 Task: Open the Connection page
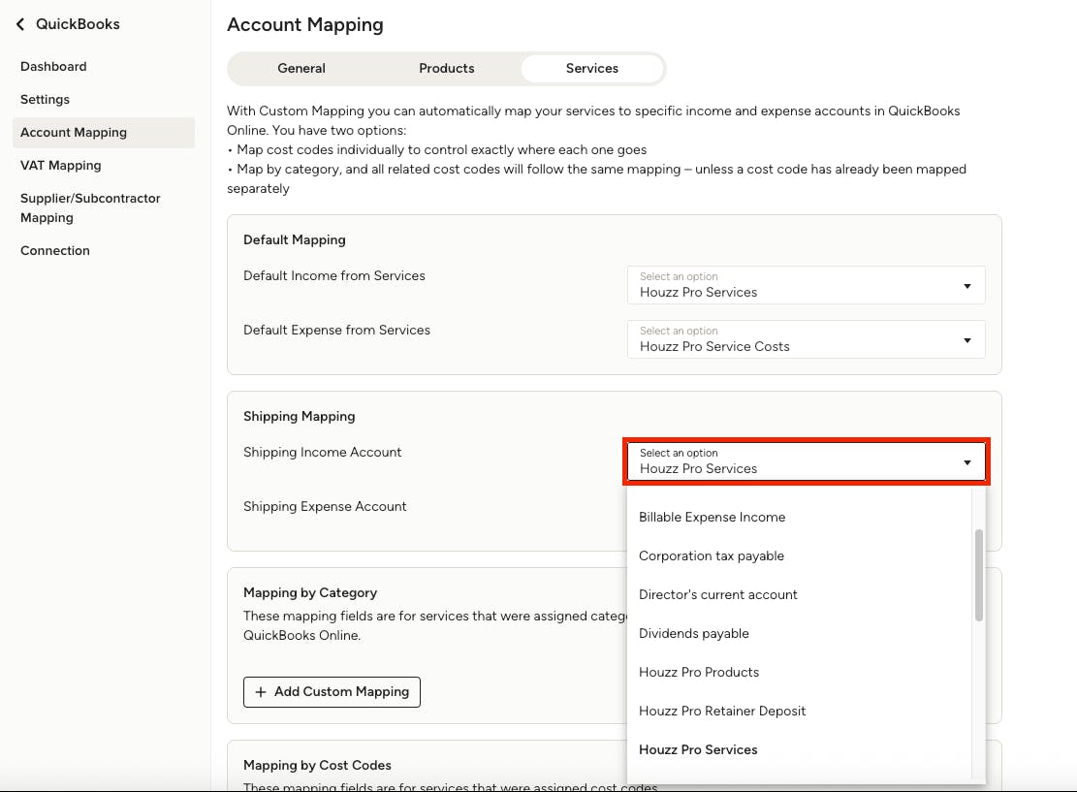click(55, 251)
